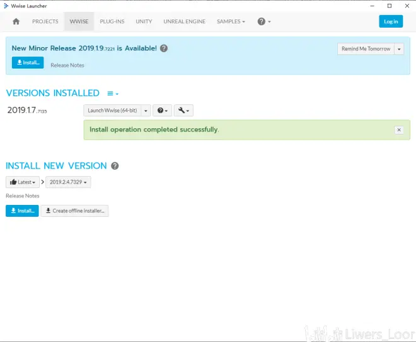Launch Wwise (64-bit)
Screen dimensions: 416x342
pyautogui.click(x=112, y=111)
